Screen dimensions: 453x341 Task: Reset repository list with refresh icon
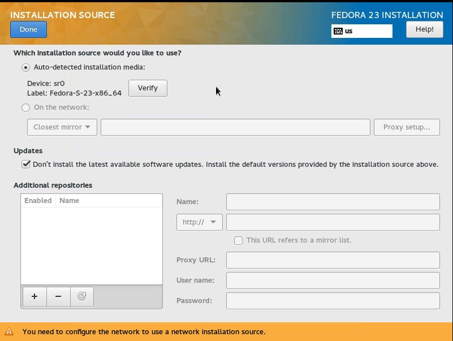coord(82,296)
